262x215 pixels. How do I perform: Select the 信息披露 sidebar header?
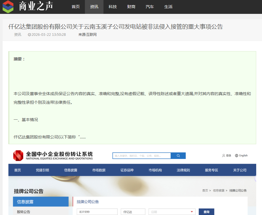click(41, 202)
